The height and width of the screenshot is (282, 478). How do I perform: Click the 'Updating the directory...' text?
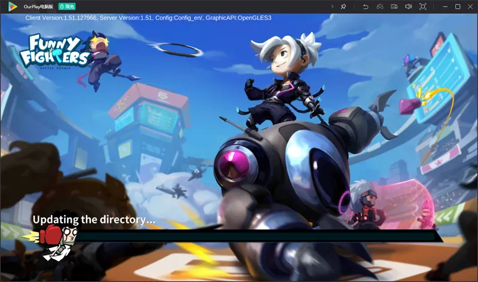point(94,219)
